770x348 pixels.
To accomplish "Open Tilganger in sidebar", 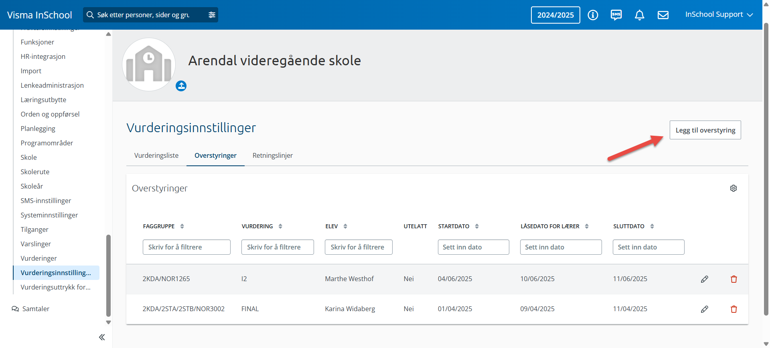I will coord(34,229).
